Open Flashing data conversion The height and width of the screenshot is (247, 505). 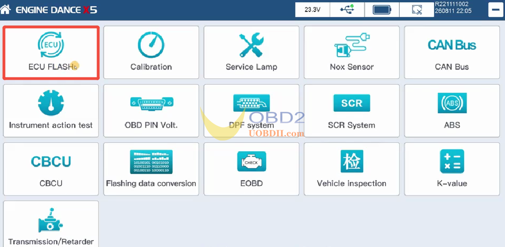click(151, 169)
